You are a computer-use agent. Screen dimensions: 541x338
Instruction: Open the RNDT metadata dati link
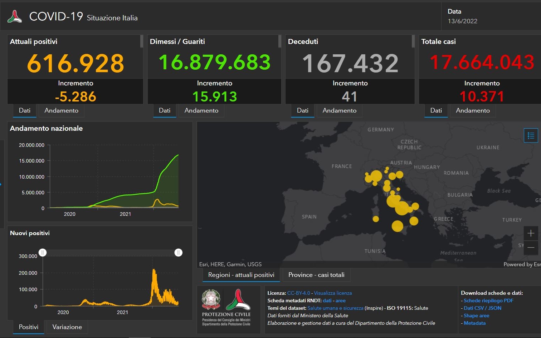(x=327, y=300)
